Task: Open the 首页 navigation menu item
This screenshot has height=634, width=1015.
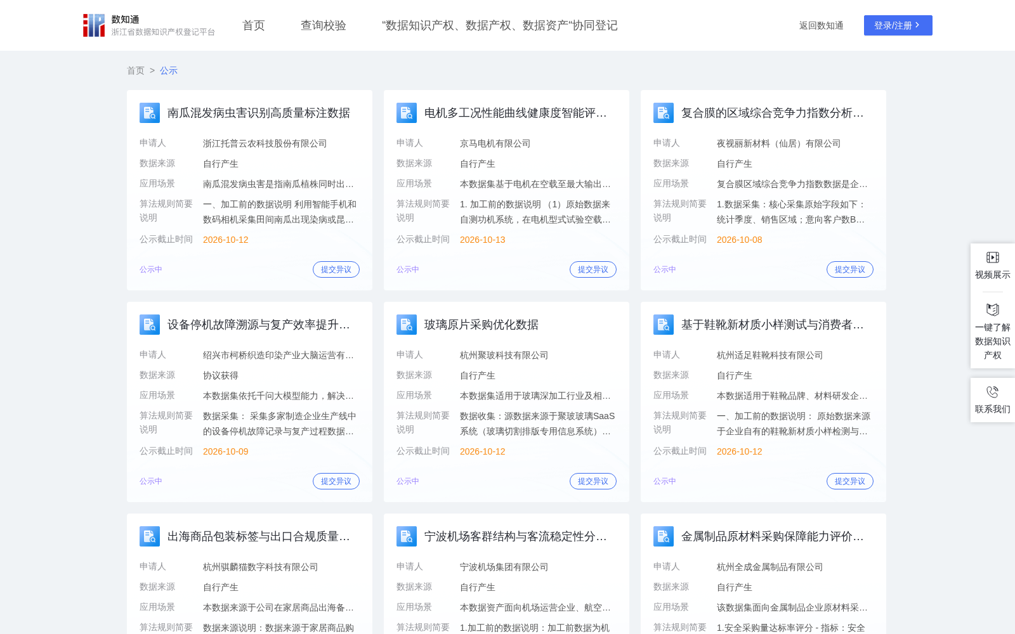Action: tap(254, 25)
